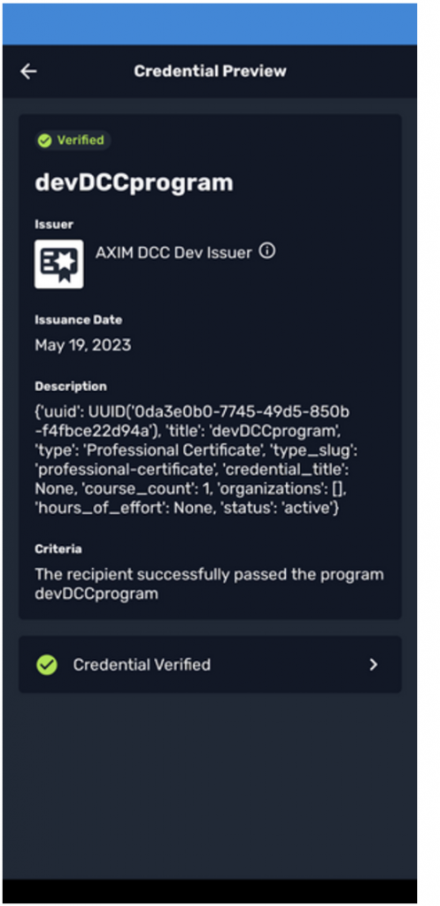The height and width of the screenshot is (906, 440).
Task: Open the Credential Verified row
Action: point(210,664)
